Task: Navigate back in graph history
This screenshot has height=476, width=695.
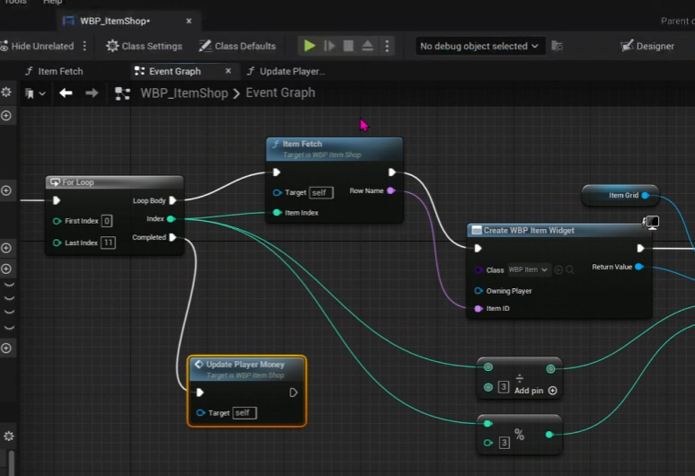Action: [x=66, y=93]
